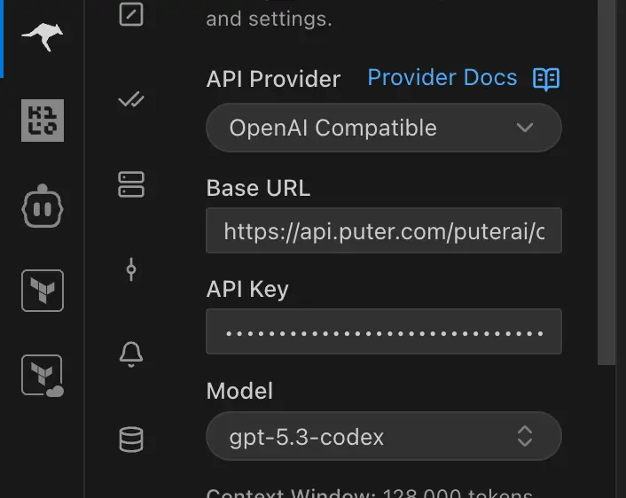Open the book icon beside Provider Docs
Screen dimensions: 626x498
(x=546, y=79)
